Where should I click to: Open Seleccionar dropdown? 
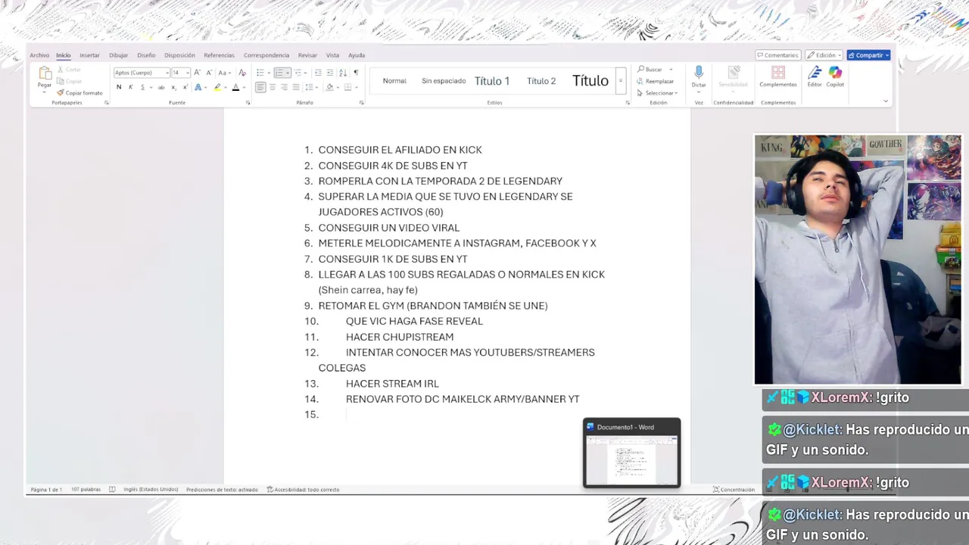pos(657,93)
